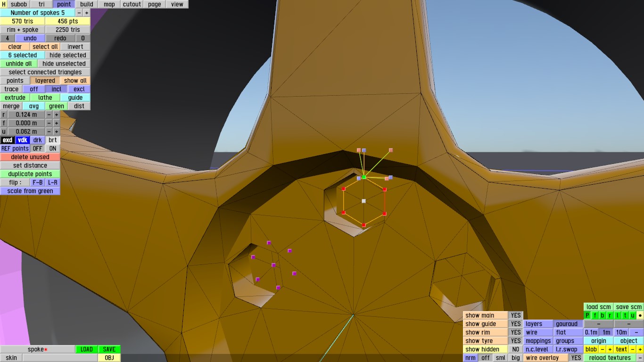Click the guide button beside lathe
Viewport: 644px width, 362px height.
click(75, 98)
